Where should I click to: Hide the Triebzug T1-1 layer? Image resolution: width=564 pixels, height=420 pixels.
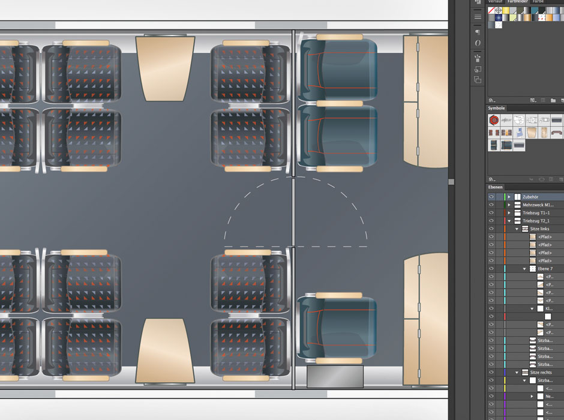491,213
